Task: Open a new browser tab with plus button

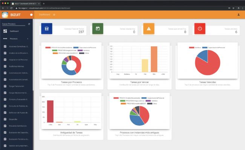Action: (44, 3)
